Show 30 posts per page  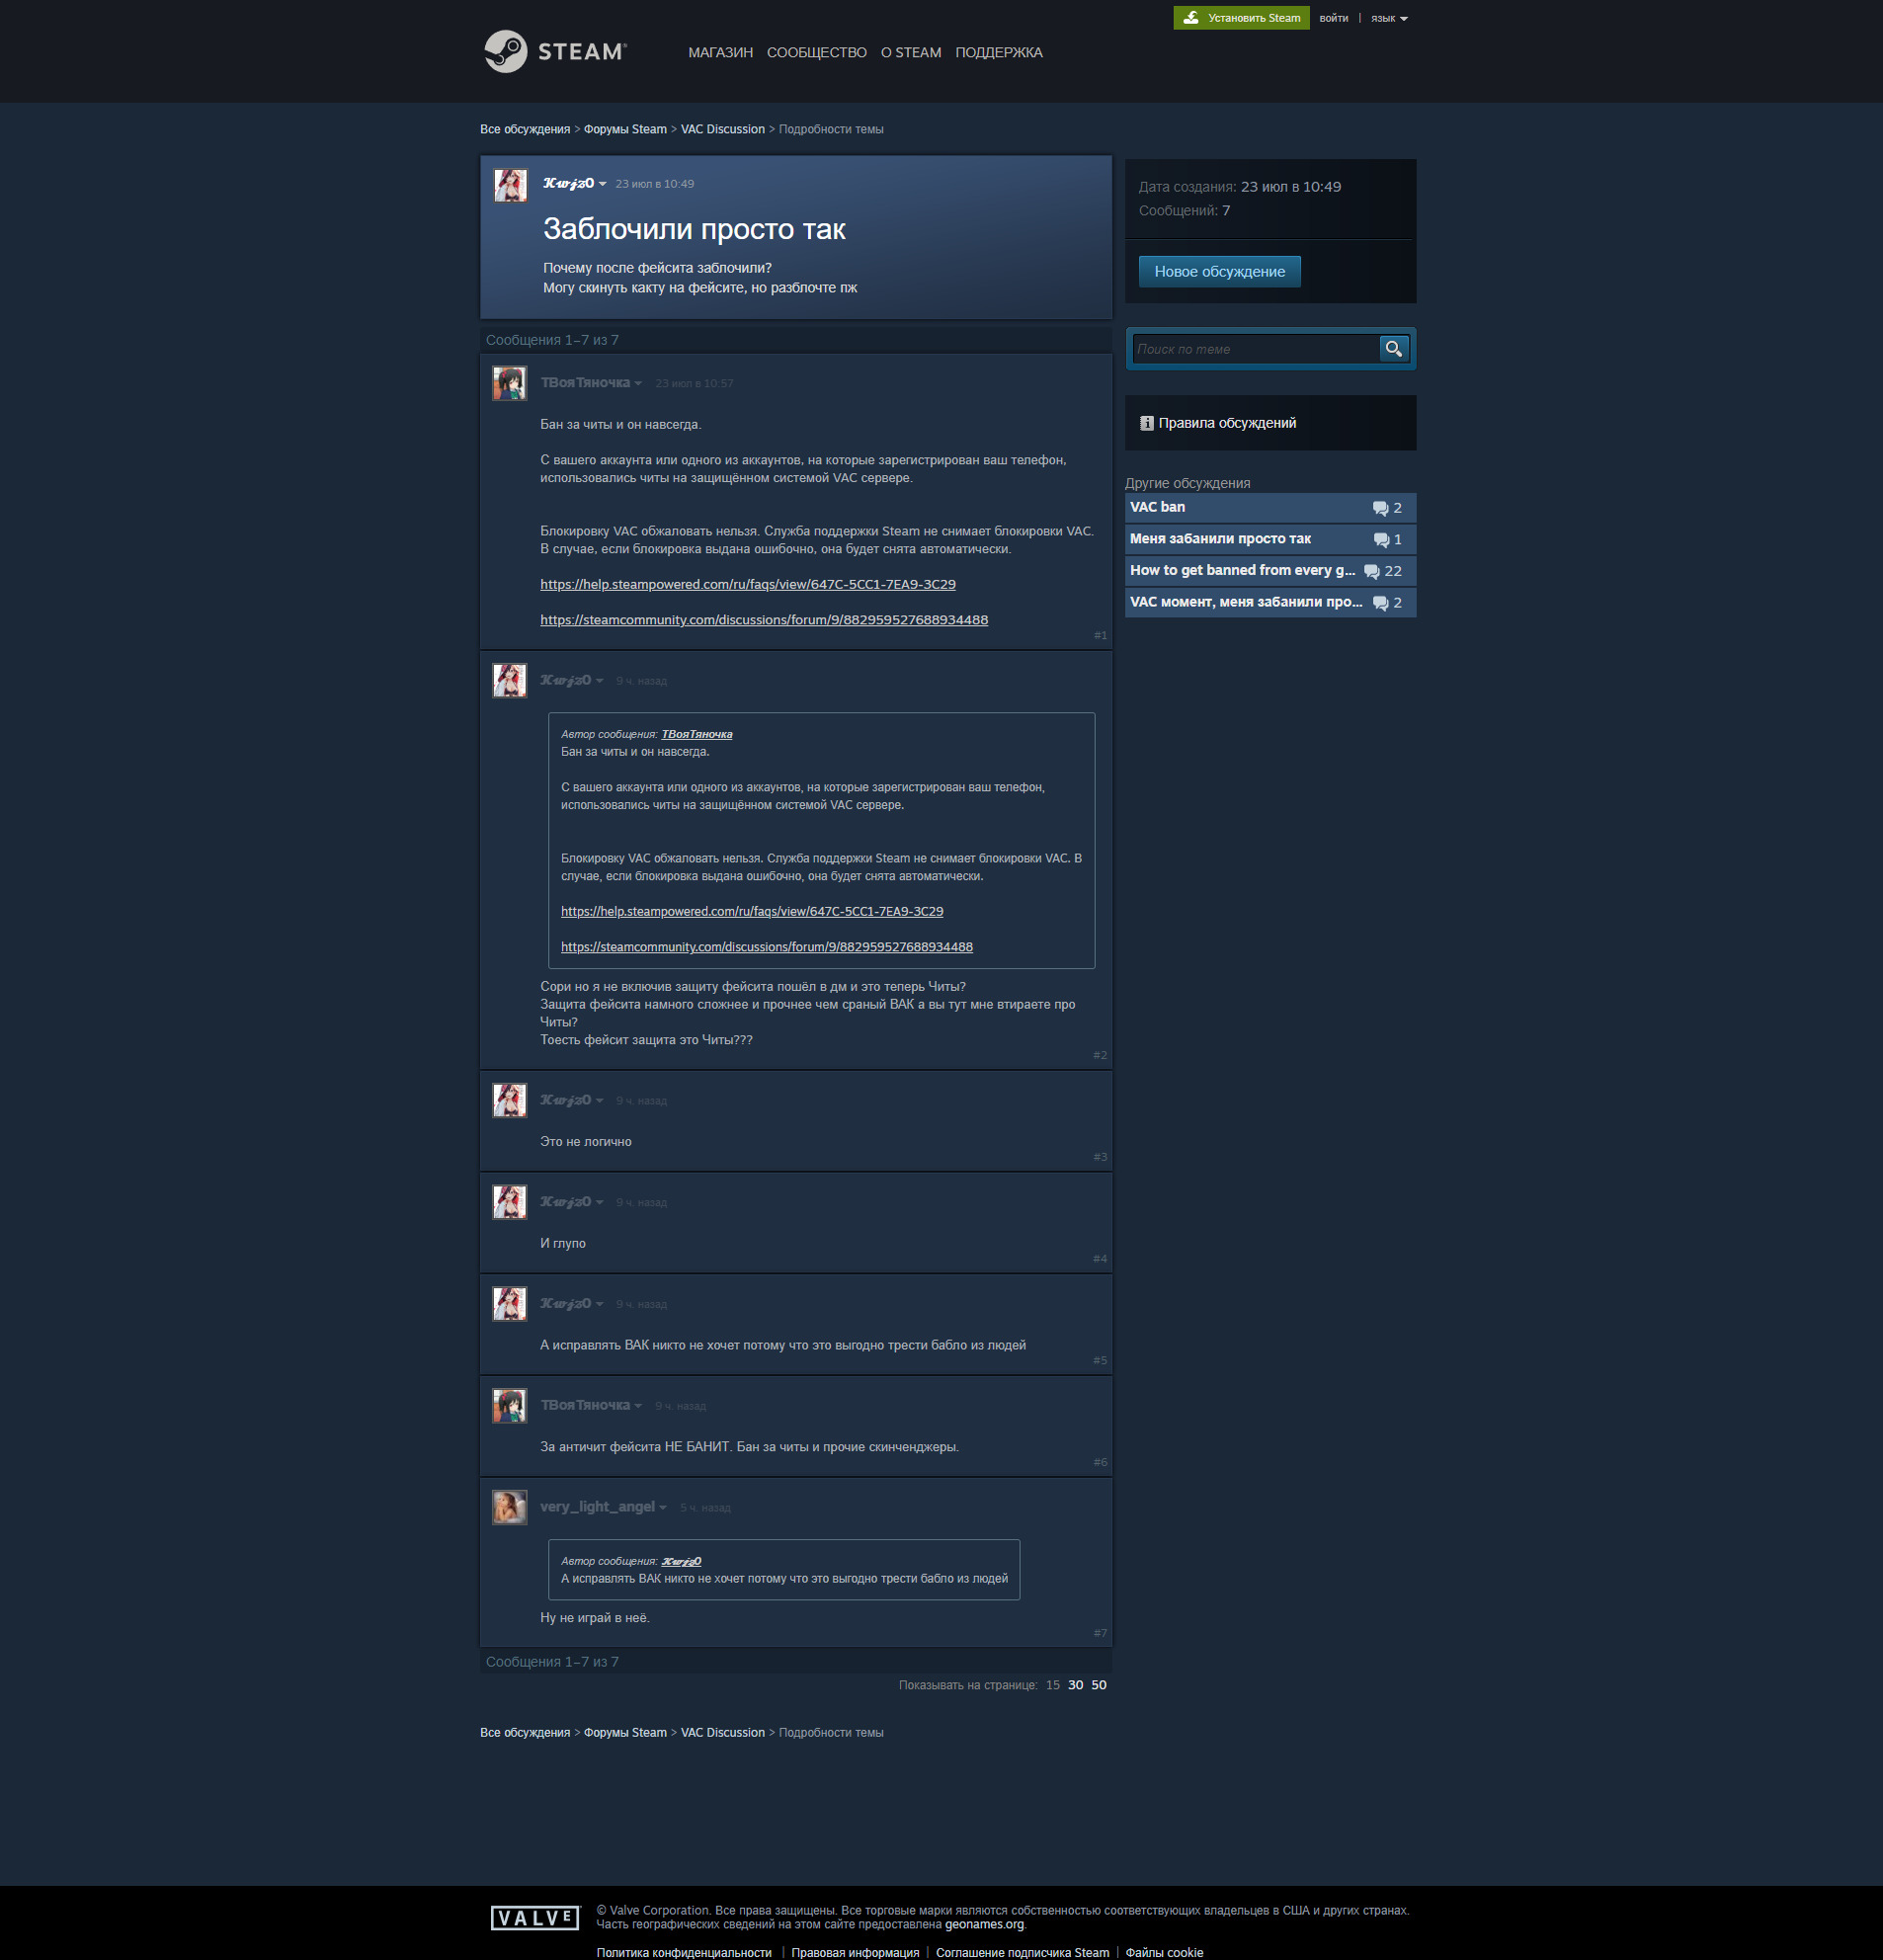click(x=1076, y=1685)
